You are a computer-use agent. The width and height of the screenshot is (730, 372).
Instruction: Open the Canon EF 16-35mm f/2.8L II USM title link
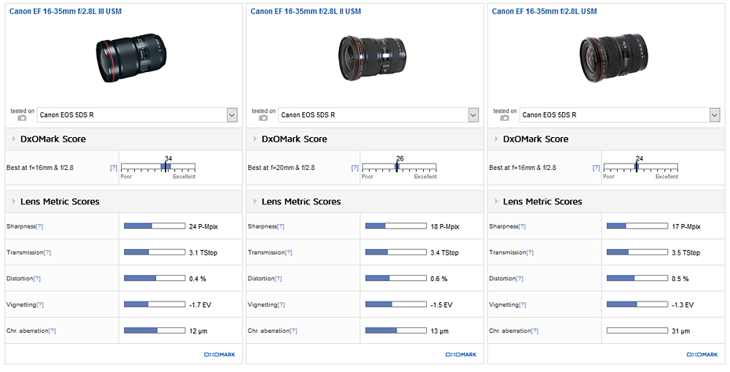(305, 12)
